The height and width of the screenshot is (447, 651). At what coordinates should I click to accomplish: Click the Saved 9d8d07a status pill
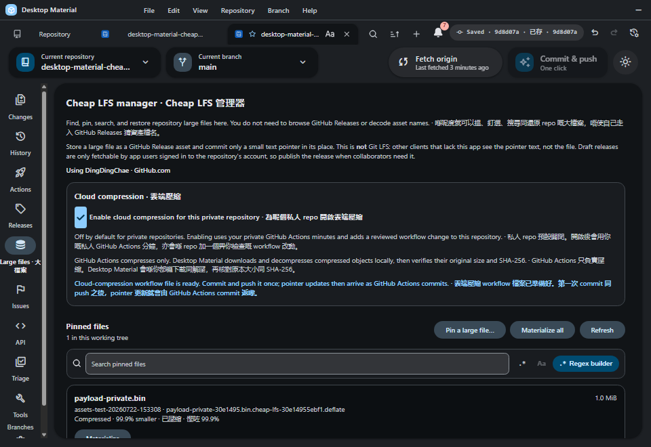pos(517,32)
